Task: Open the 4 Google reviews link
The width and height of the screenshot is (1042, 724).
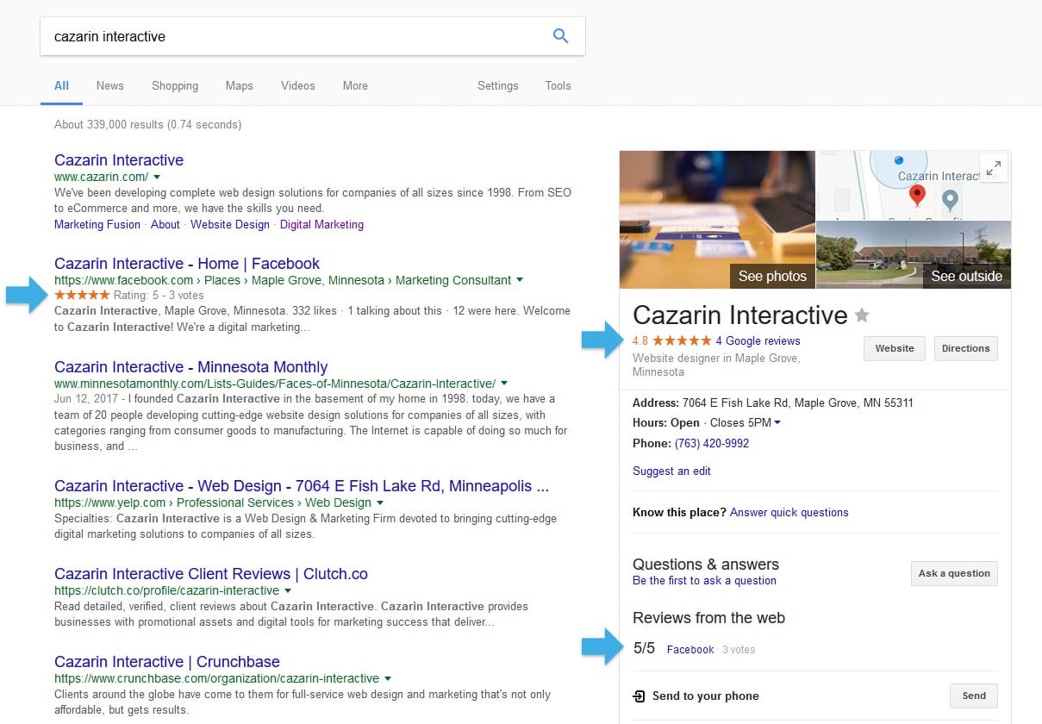Action: 758,340
